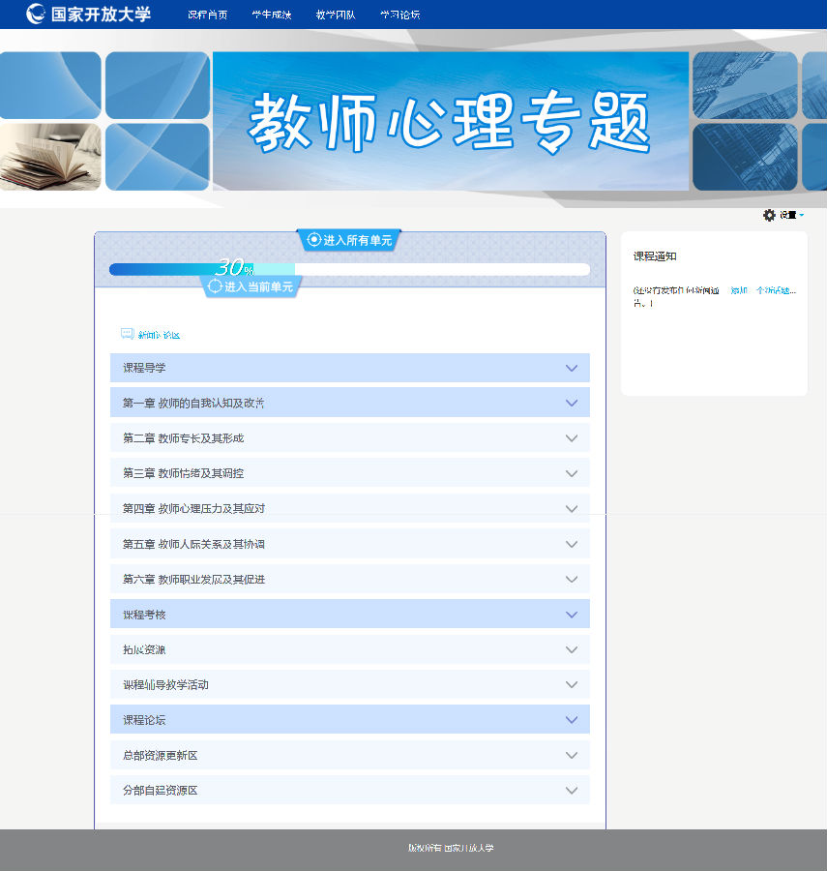Open the dropdown arrow next to 设置

(801, 215)
